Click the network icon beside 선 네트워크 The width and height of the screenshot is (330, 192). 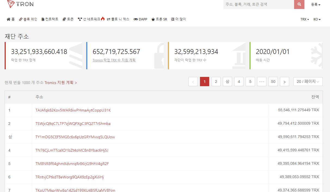tap(80, 19)
